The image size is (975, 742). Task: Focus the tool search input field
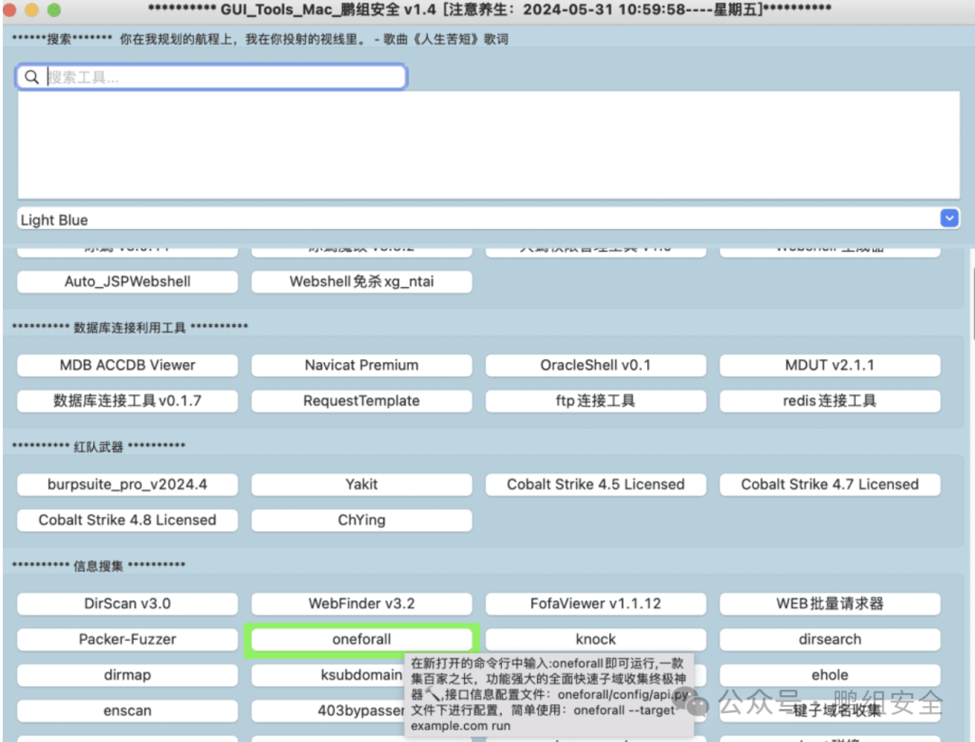(211, 77)
